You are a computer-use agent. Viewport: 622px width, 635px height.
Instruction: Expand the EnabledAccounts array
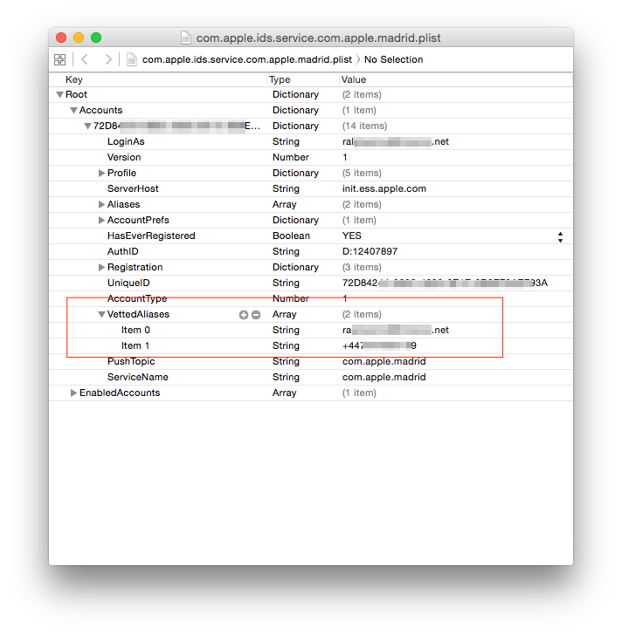[73, 393]
